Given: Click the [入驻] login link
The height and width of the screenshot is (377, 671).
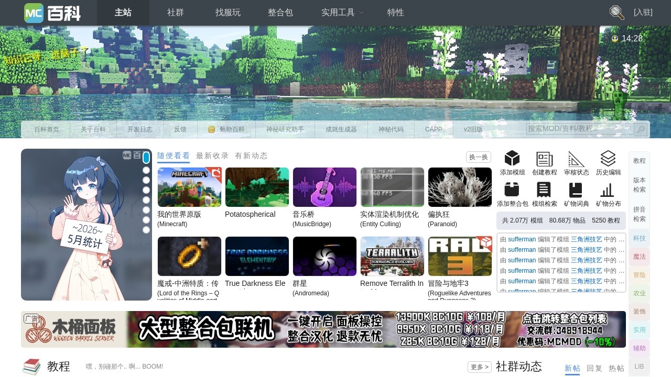Looking at the screenshot, I should tap(643, 13).
